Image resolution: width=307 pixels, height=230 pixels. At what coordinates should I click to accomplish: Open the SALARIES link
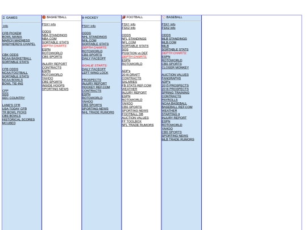tap(129, 82)
